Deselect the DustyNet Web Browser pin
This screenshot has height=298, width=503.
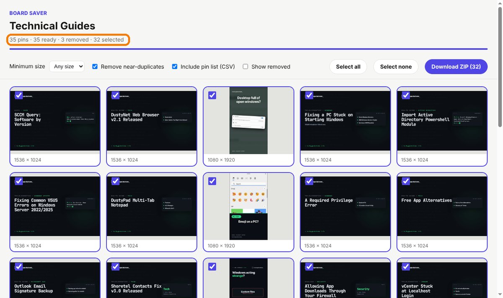[116, 95]
